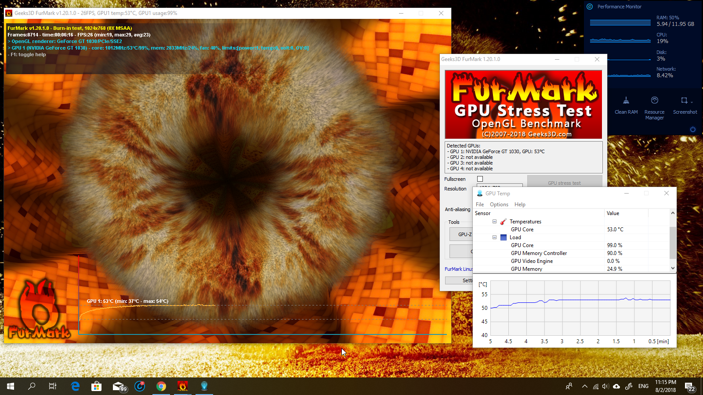
Task: Click the volume speaker tray icon
Action: 605,386
